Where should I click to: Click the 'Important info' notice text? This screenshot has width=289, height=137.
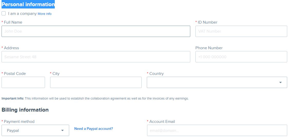click(x=95, y=99)
